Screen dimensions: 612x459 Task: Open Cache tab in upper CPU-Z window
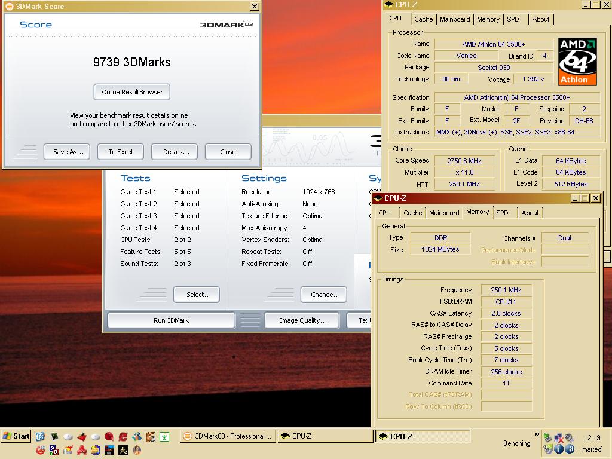423,19
